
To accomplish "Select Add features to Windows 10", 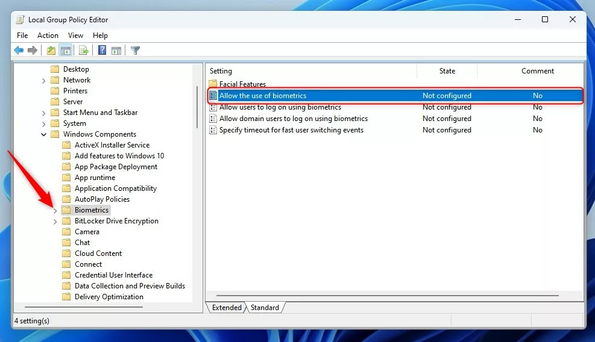I will click(x=119, y=156).
